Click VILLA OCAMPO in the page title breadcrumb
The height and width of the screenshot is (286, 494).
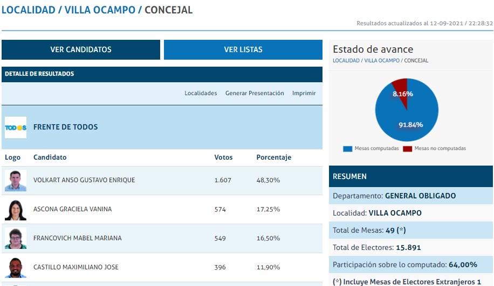pyautogui.click(x=100, y=10)
